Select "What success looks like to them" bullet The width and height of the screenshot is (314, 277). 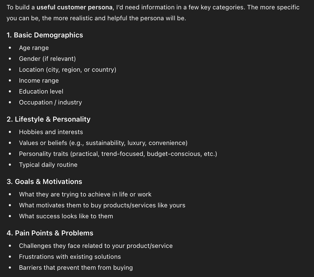click(66, 216)
